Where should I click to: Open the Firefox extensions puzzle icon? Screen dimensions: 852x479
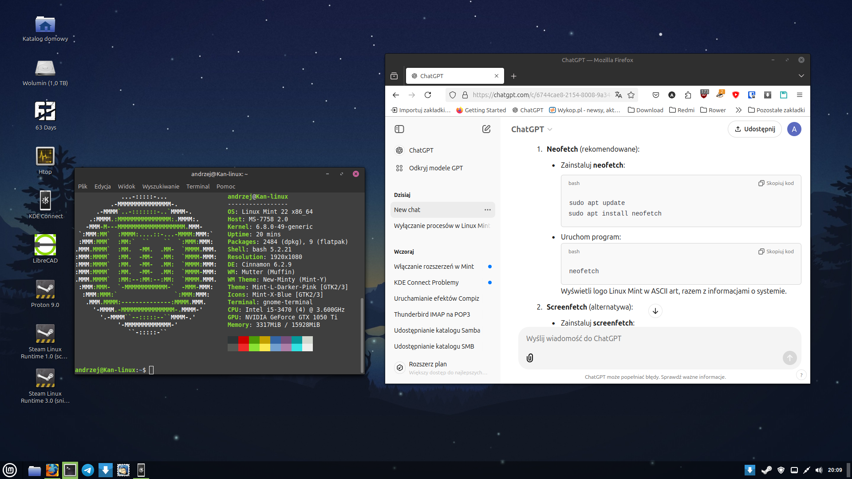click(x=688, y=95)
